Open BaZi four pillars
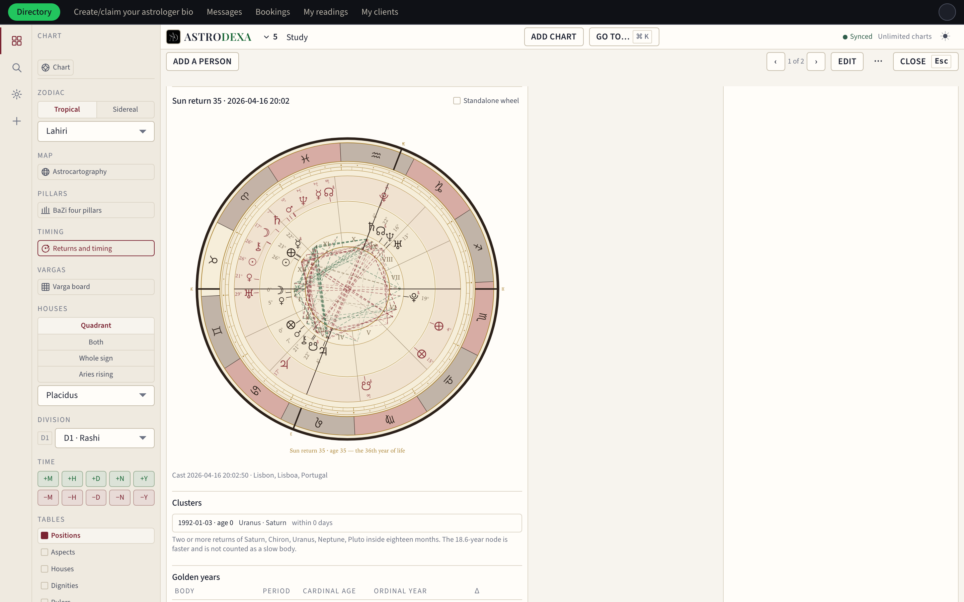Screen dimensions: 964x602 [96, 210]
